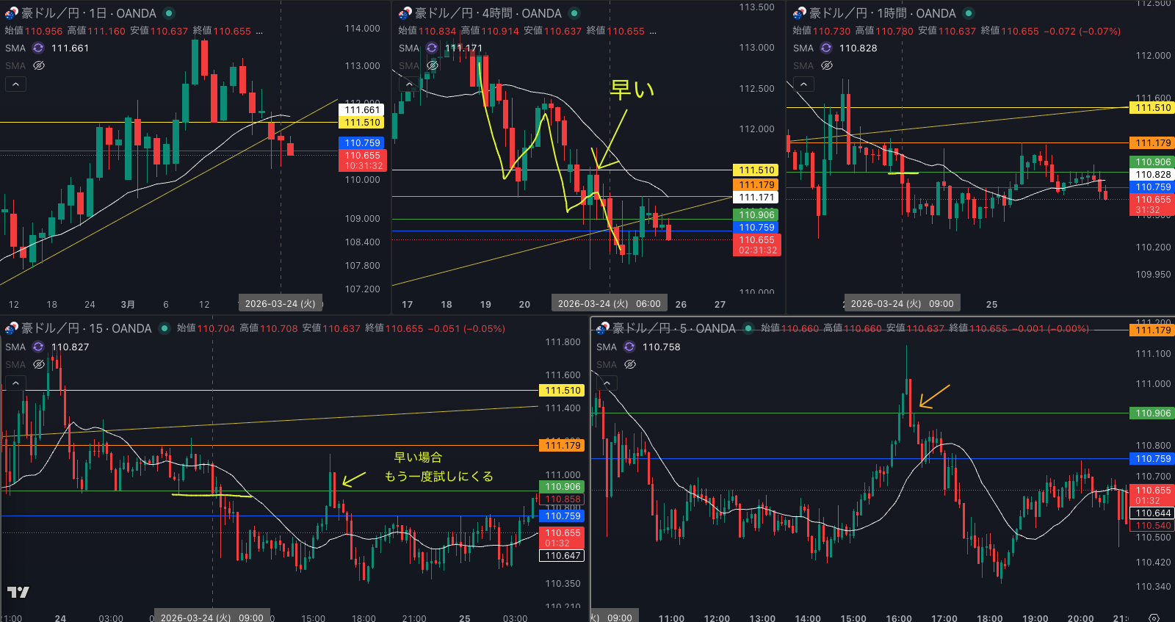Click the green market status dot on the daily chart
The height and width of the screenshot is (622, 1175).
tap(169, 13)
